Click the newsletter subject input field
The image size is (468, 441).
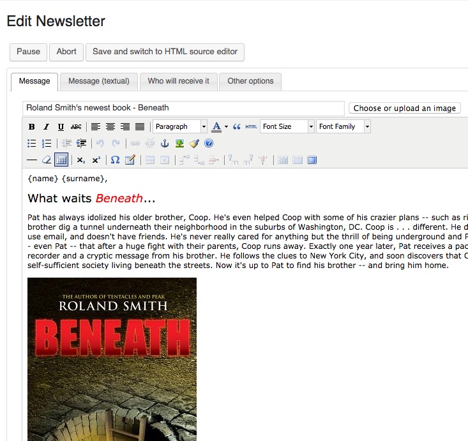(183, 108)
